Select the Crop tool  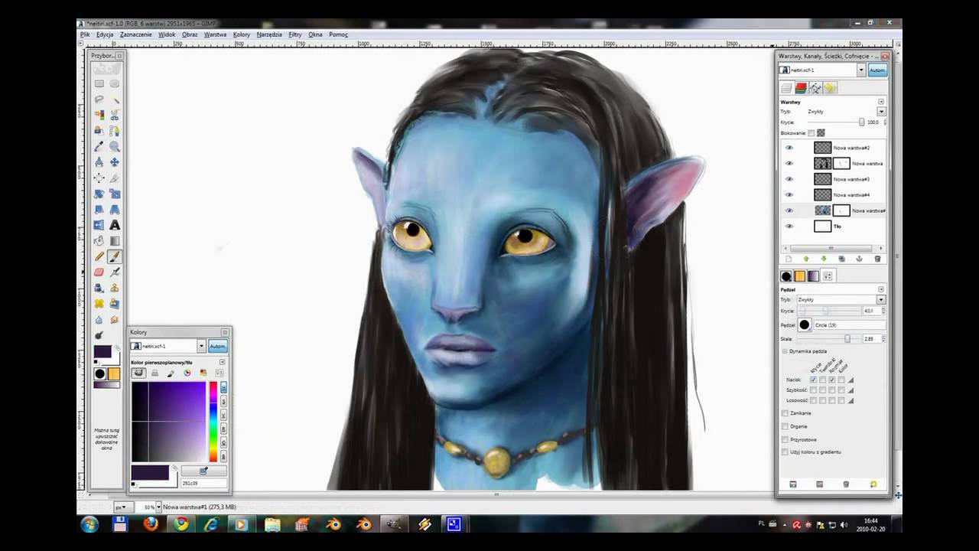115,178
